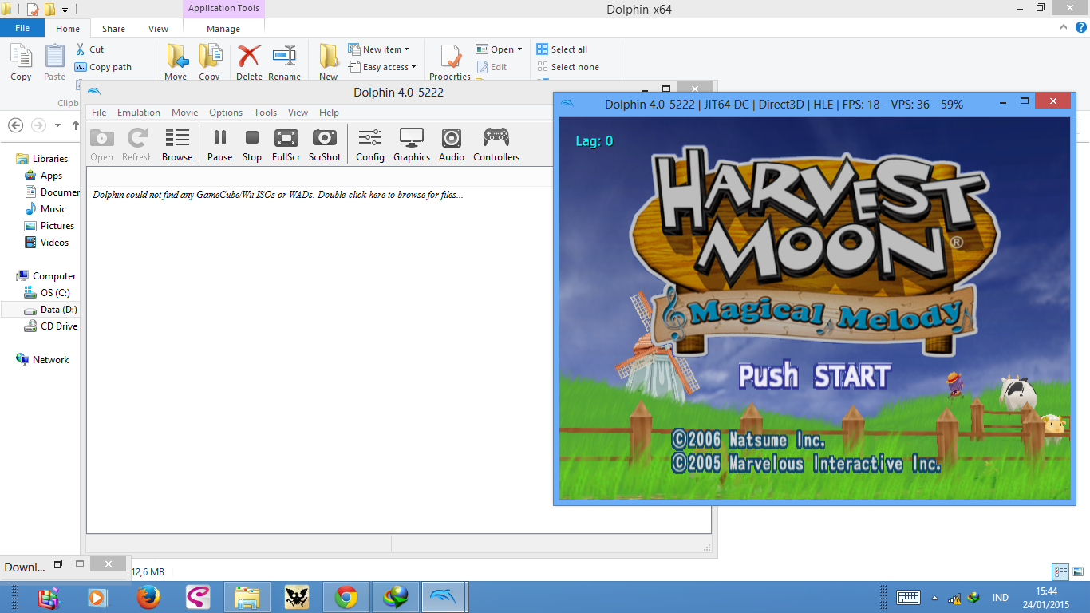Open the Help menu in Dolphin

point(329,113)
